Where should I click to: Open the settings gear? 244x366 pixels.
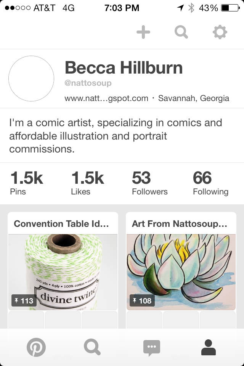(220, 32)
